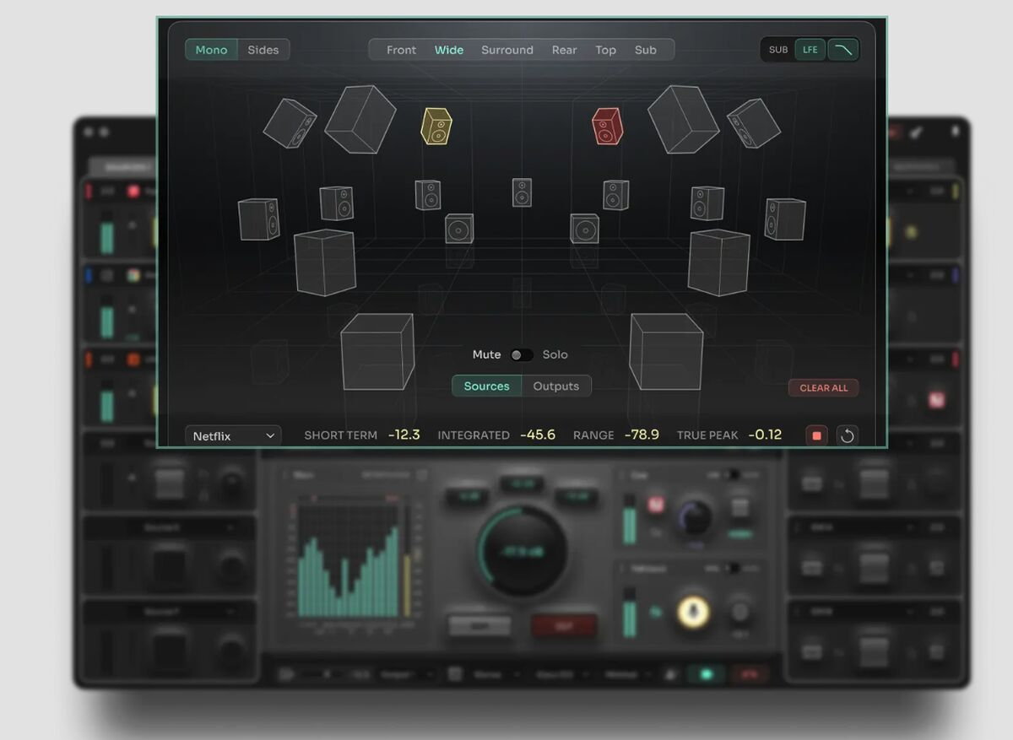The image size is (1013, 740).
Task: Toggle the SUB button
Action: 778,50
